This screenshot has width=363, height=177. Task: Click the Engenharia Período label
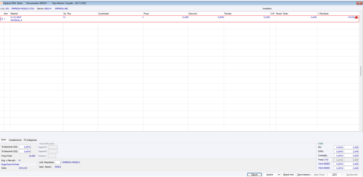(x=10, y=164)
